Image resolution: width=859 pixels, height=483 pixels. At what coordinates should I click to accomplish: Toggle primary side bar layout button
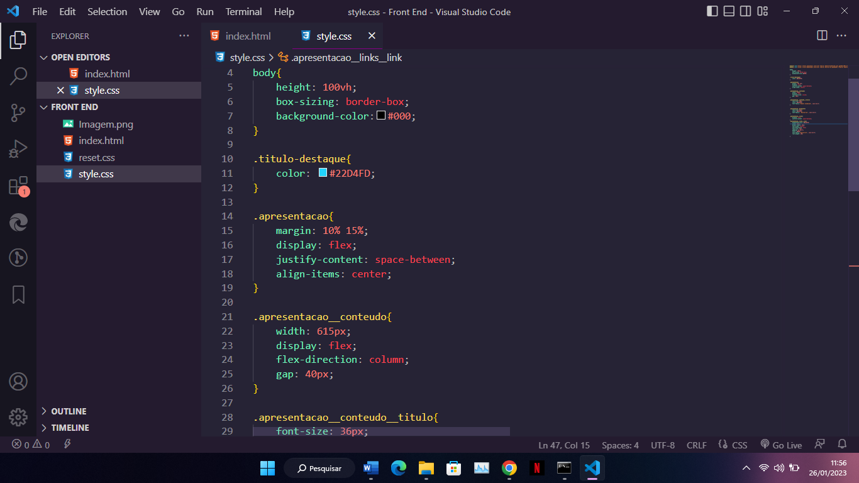pos(712,11)
